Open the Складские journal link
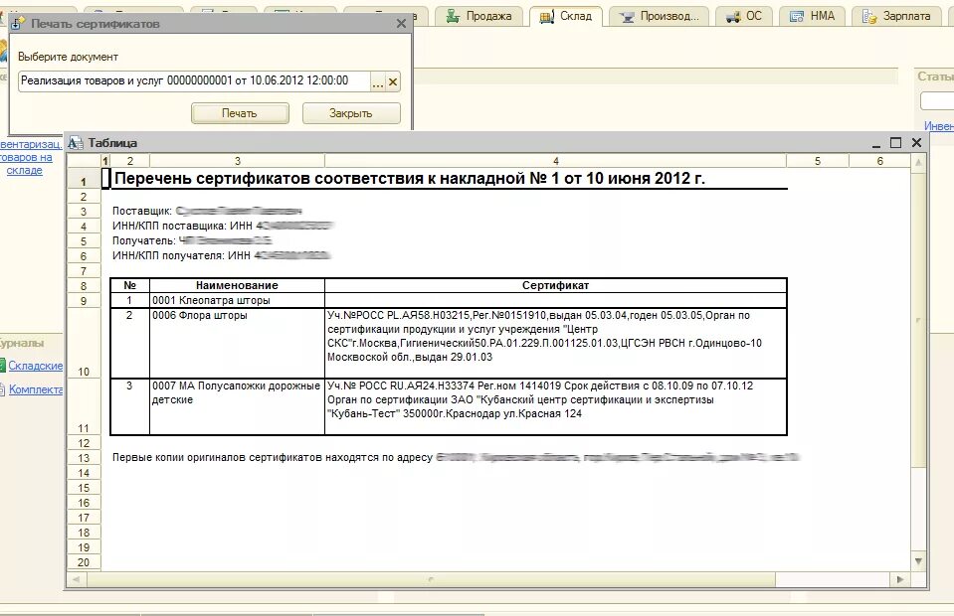This screenshot has width=954, height=616. [x=35, y=366]
